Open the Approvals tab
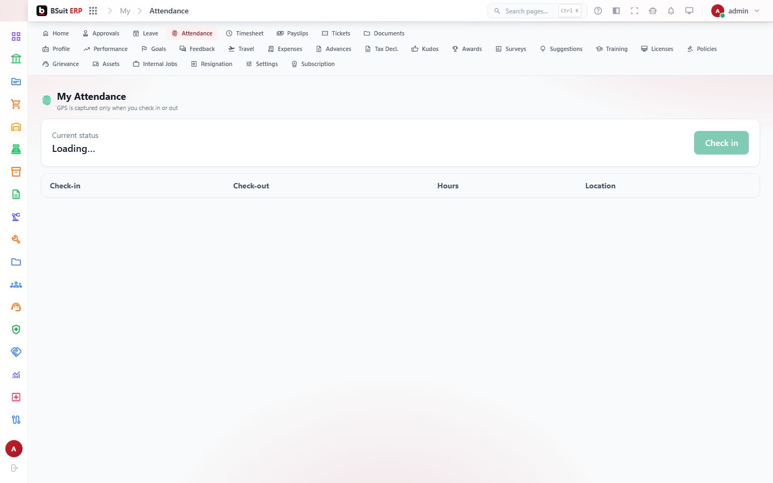This screenshot has height=483, width=773. coord(101,33)
